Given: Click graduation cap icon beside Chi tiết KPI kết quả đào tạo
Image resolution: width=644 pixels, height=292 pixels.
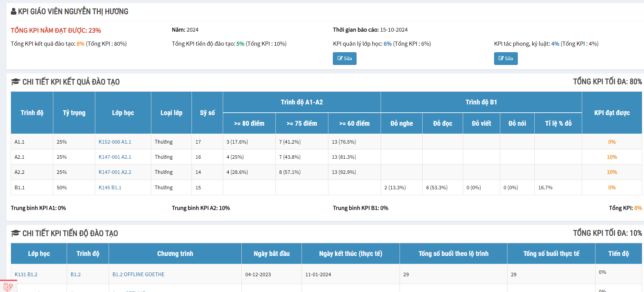Looking at the screenshot, I should (x=15, y=82).
